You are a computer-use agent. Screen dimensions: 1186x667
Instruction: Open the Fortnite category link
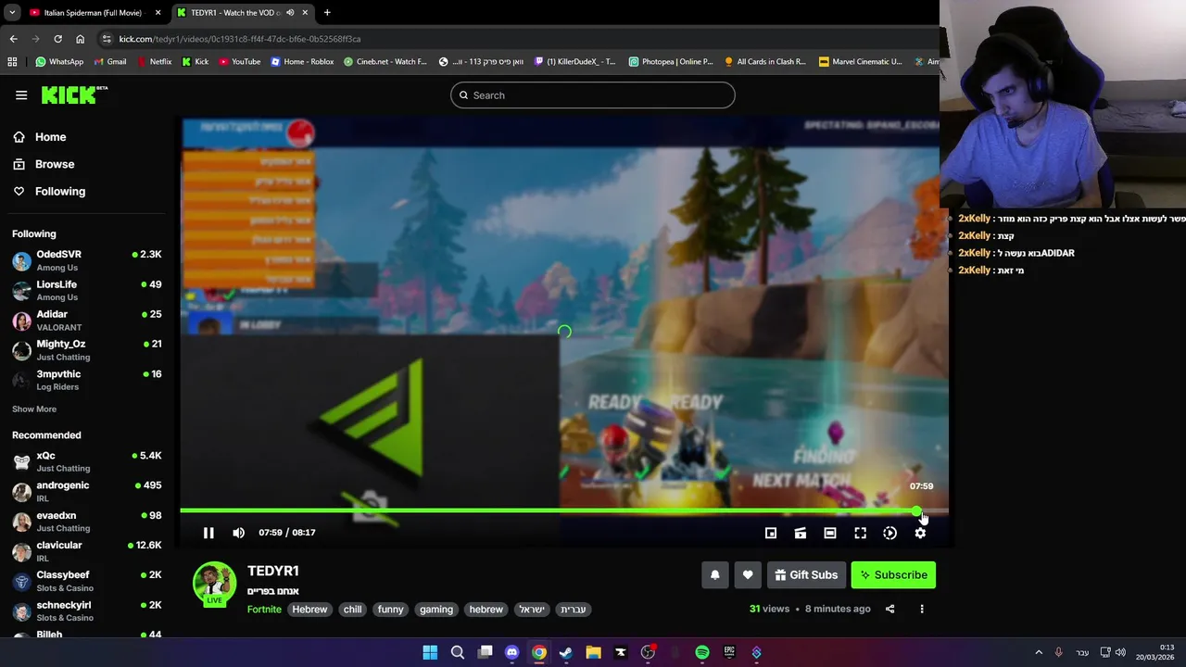264,610
